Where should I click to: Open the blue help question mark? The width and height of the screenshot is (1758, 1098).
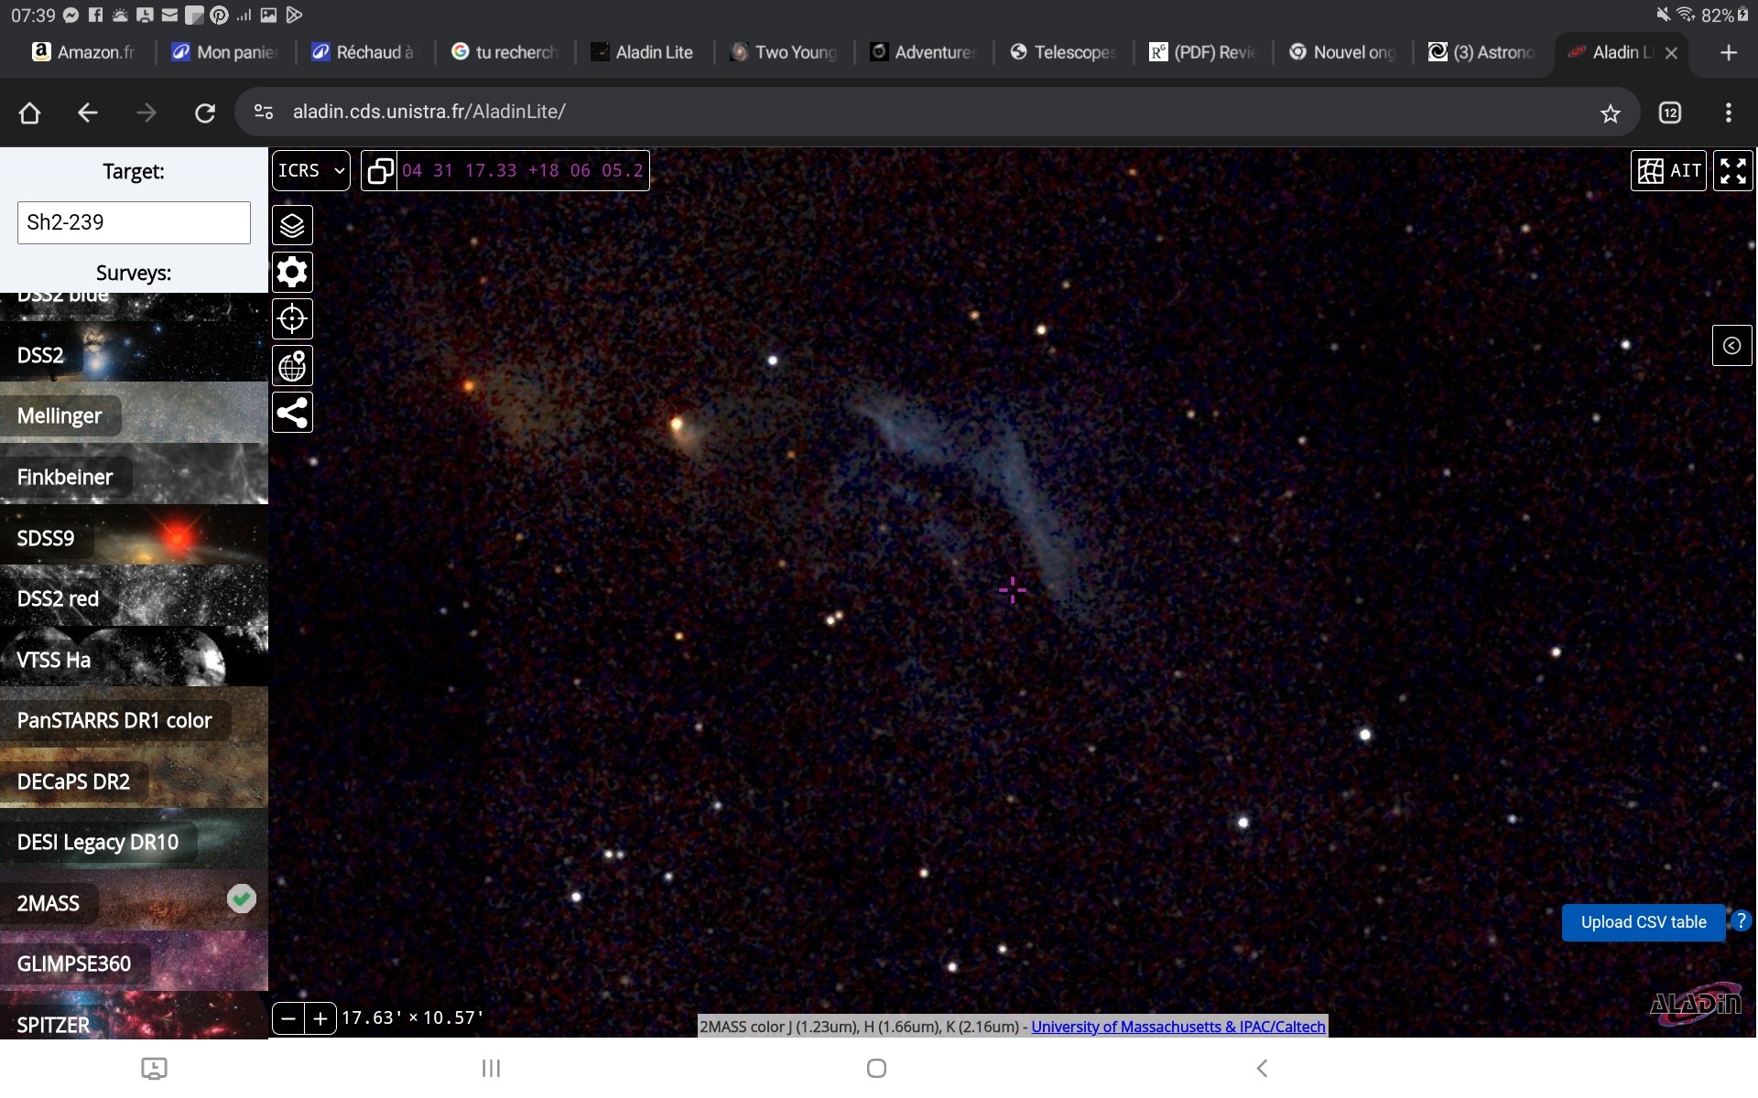[1741, 921]
